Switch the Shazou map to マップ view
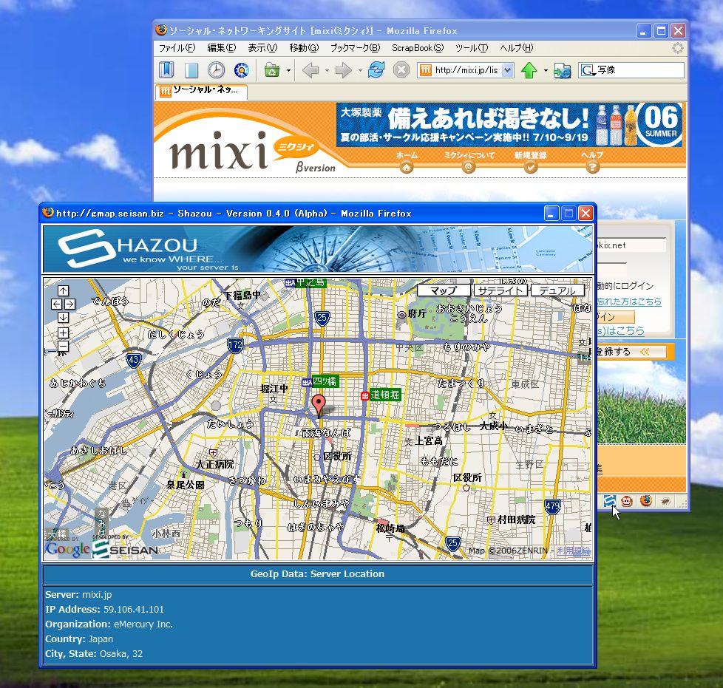Viewport: 723px width, 688px height. pos(444,290)
